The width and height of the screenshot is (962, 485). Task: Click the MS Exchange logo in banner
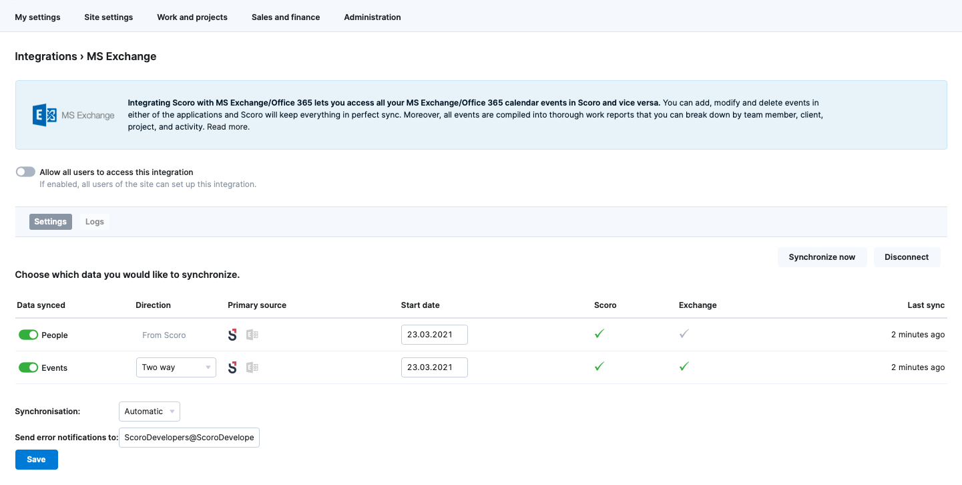pos(73,115)
